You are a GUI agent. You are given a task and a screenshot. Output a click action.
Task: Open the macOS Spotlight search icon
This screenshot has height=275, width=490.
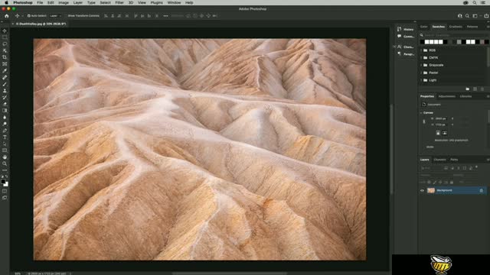pyautogui.click(x=475, y=2)
